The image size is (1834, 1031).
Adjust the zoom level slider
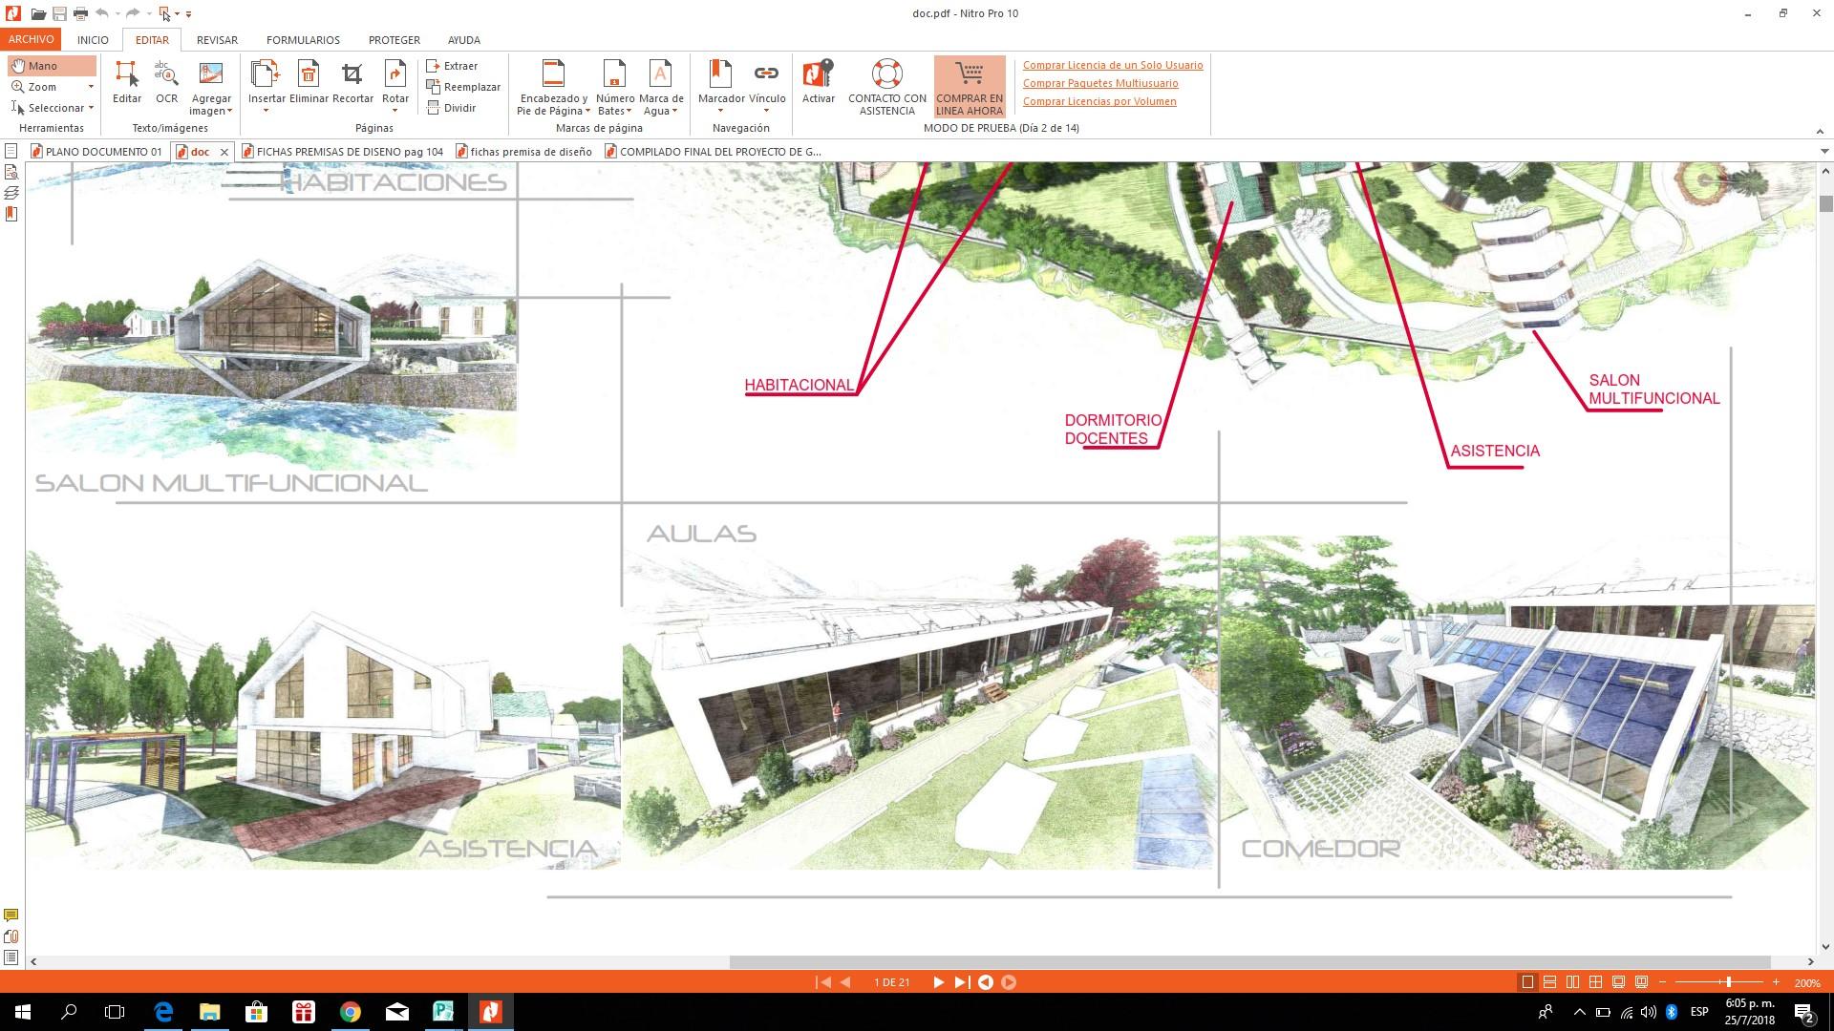pos(1728,982)
